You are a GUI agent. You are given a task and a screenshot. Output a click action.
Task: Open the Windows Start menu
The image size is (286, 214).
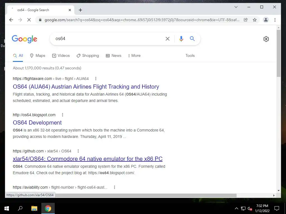coord(7,208)
